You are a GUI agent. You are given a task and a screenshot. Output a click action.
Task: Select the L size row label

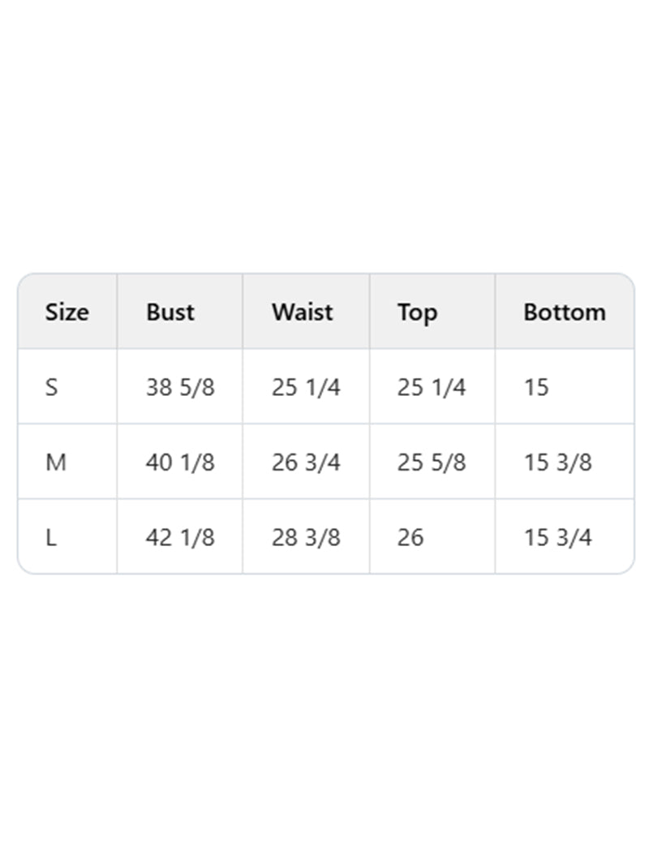coord(51,537)
